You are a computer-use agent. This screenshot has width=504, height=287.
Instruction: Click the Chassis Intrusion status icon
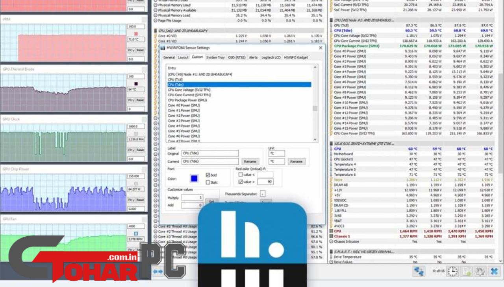coord(331,241)
